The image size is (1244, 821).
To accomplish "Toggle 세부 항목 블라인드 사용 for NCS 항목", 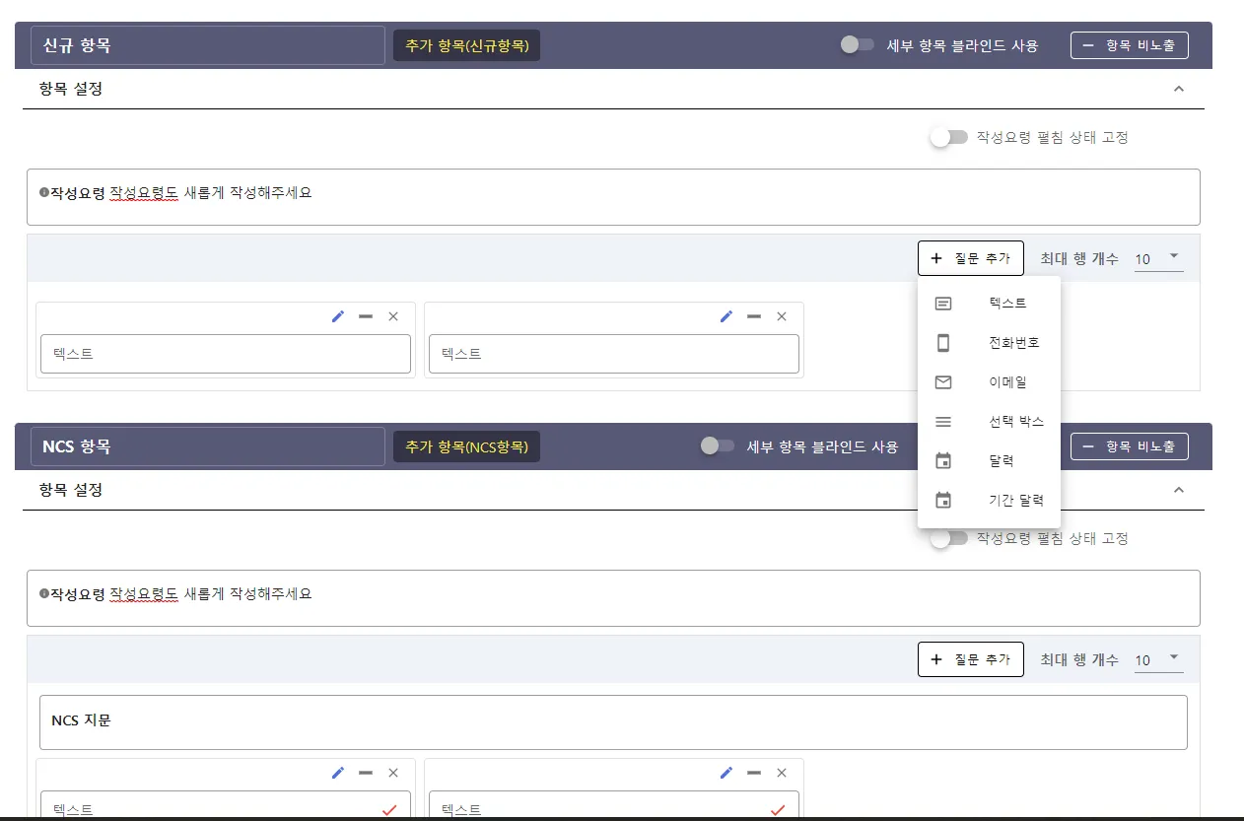I will pyautogui.click(x=717, y=446).
